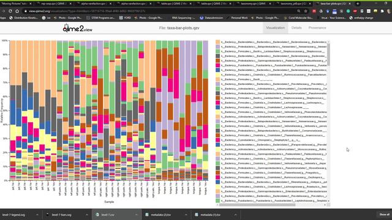392x220 pixels.
Task: Click the first gut sample bar
Action: point(13,110)
